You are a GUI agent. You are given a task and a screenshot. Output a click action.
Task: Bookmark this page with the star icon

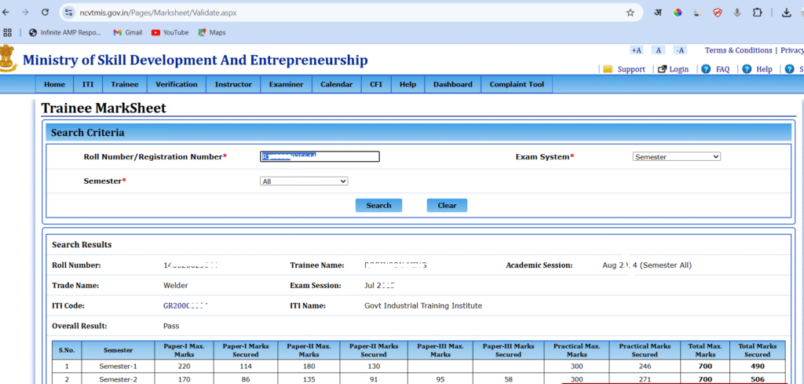[630, 13]
